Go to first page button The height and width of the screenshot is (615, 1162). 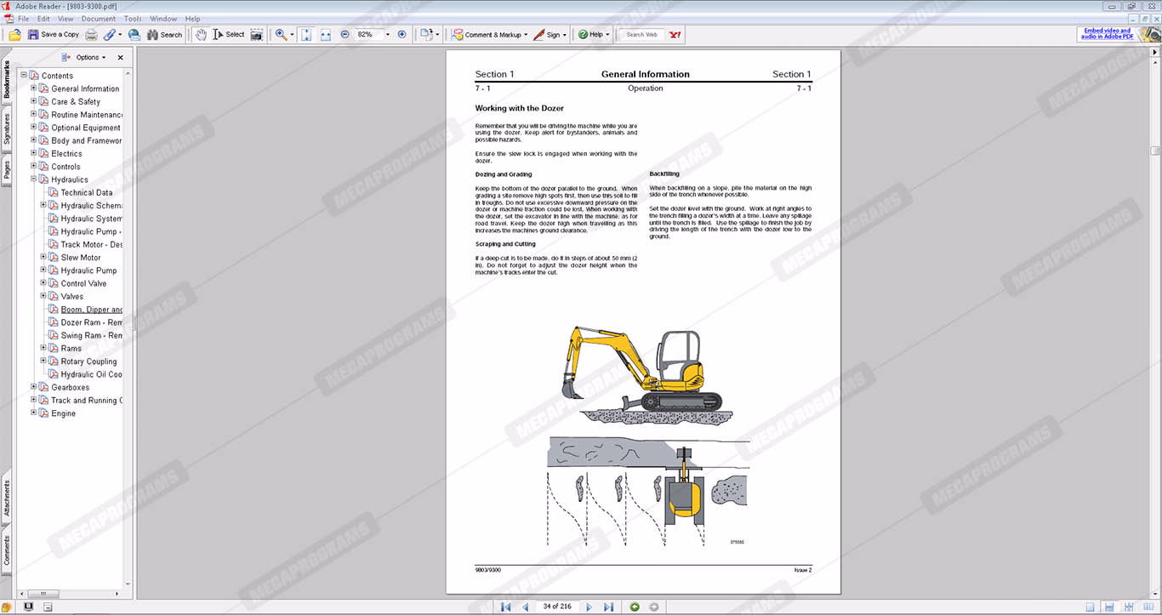[505, 606]
